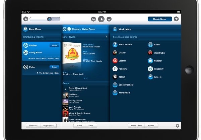Open More Music option

pyautogui.click(x=121, y=93)
